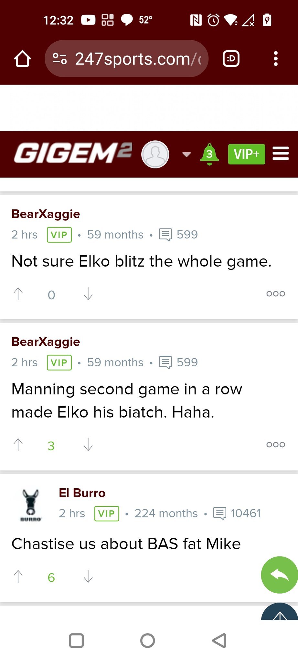The width and height of the screenshot is (298, 661).
Task: Open the El Burro username link
Action: coord(82,493)
